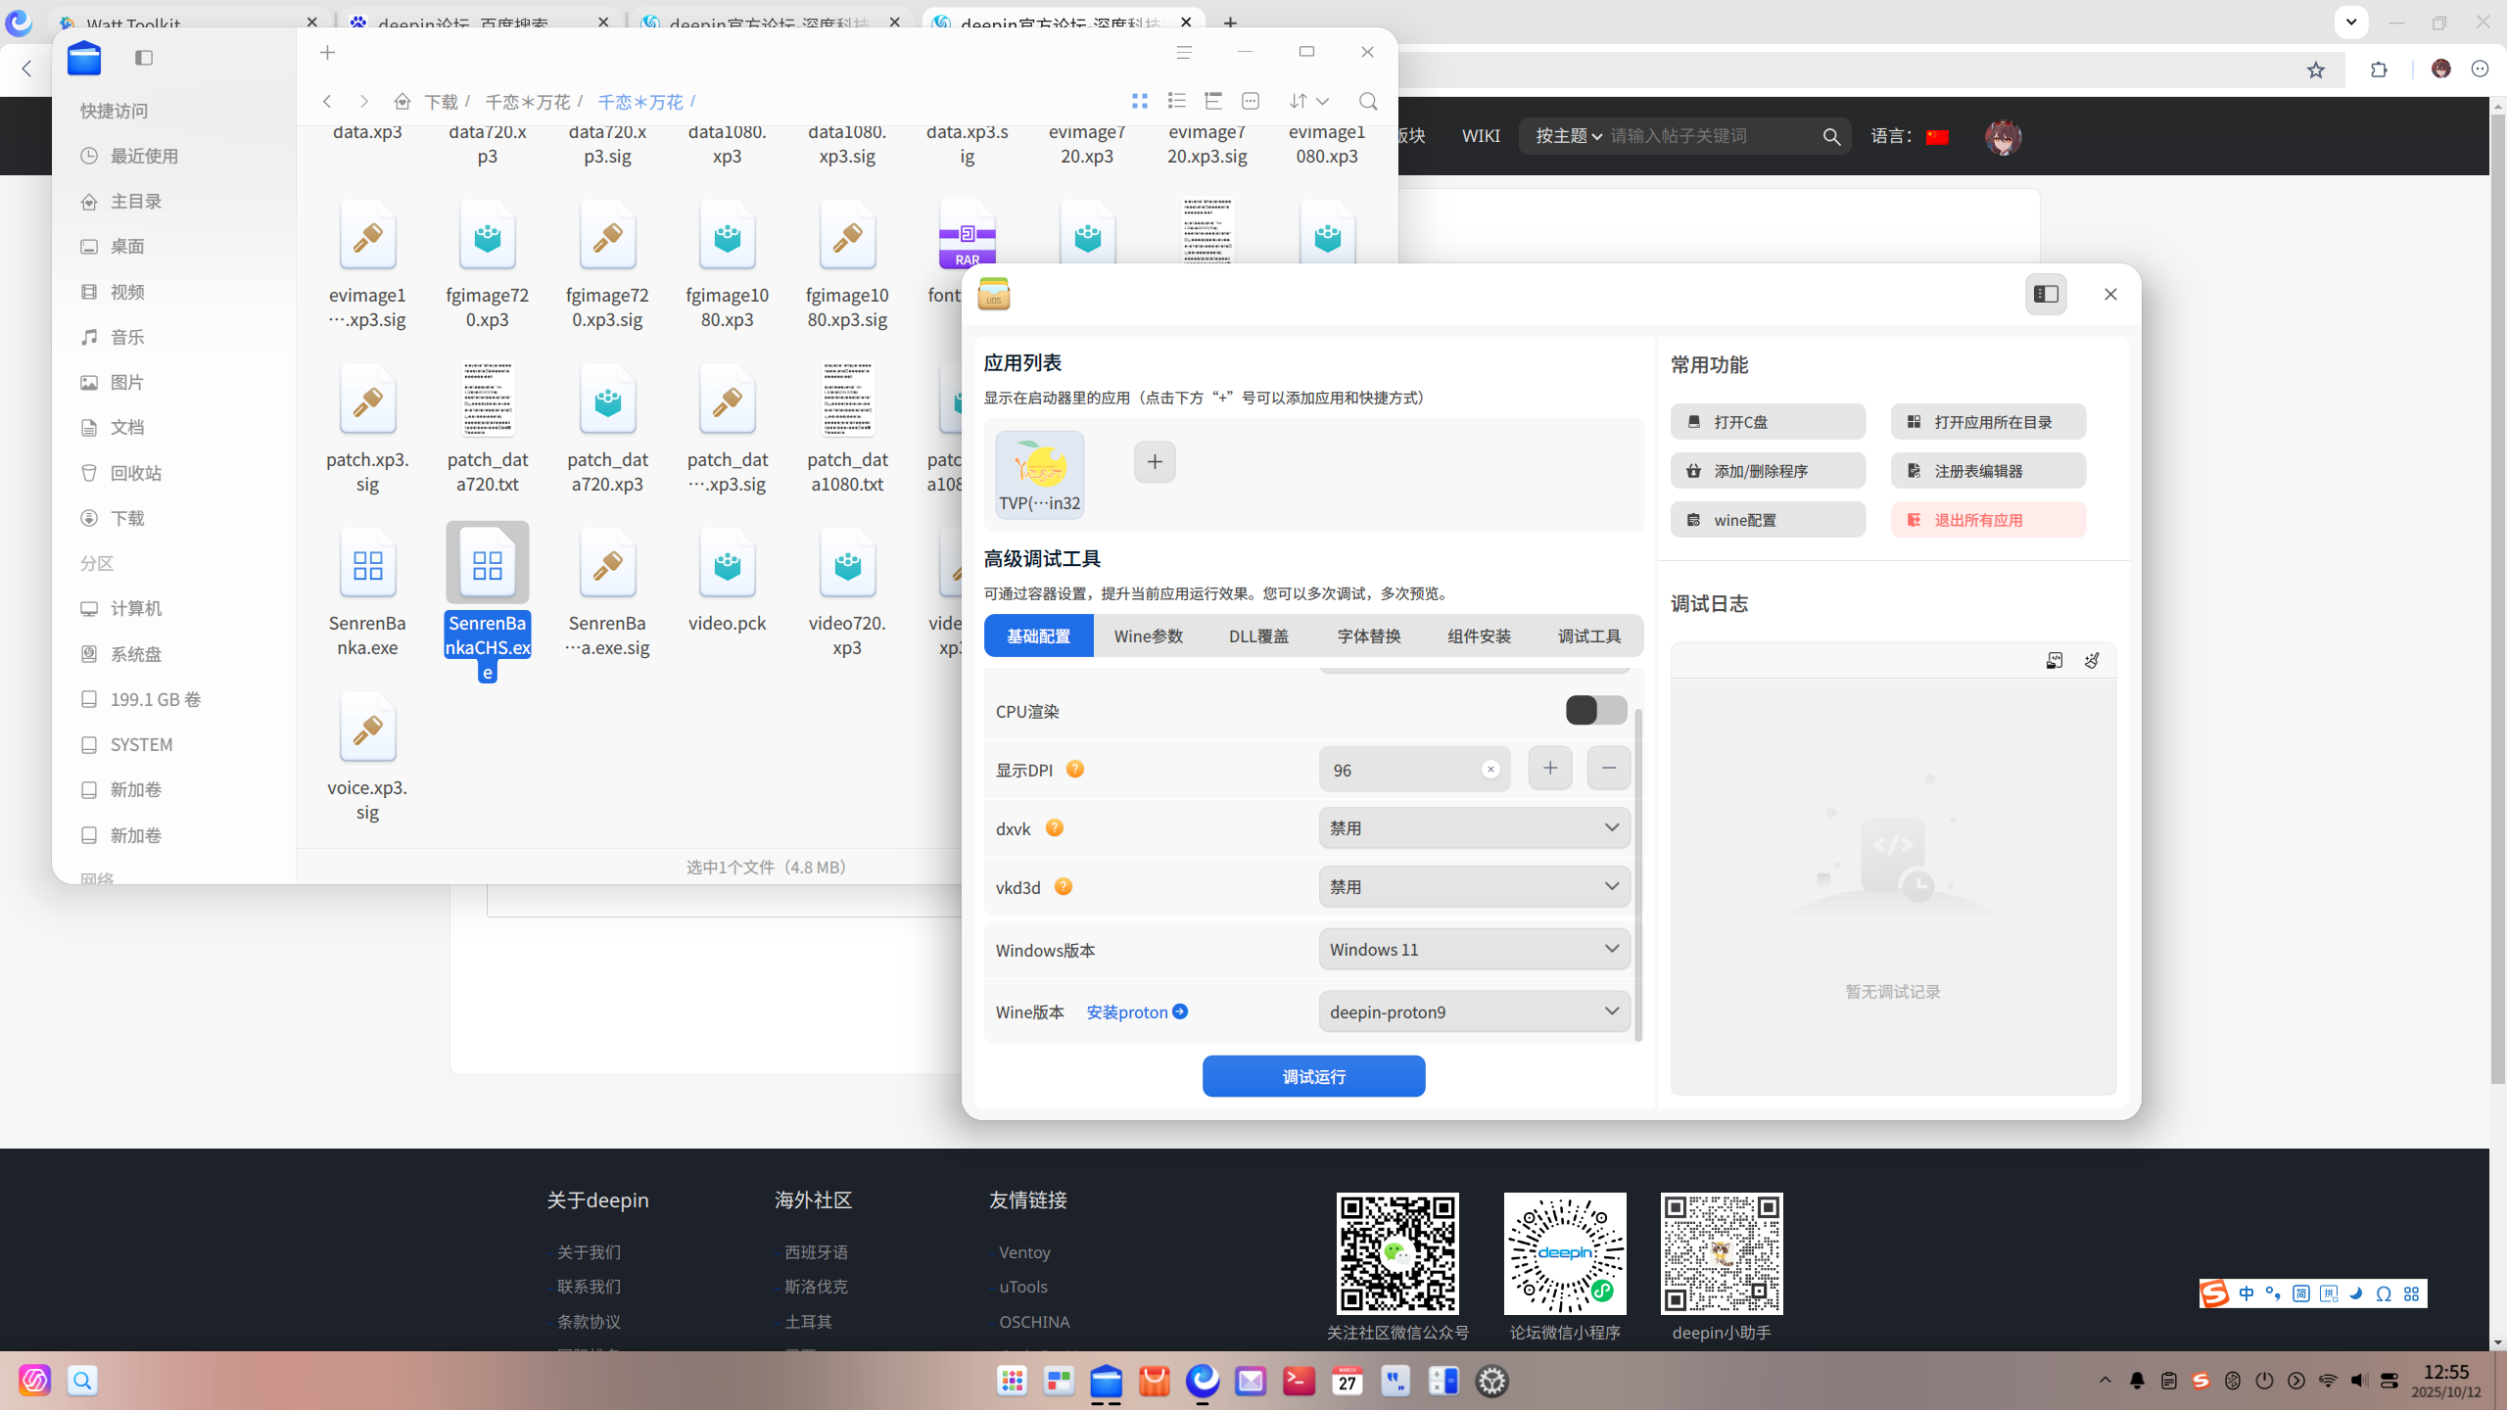Increase 显示DPI with plus button
The height and width of the screenshot is (1410, 2507).
coord(1549,769)
